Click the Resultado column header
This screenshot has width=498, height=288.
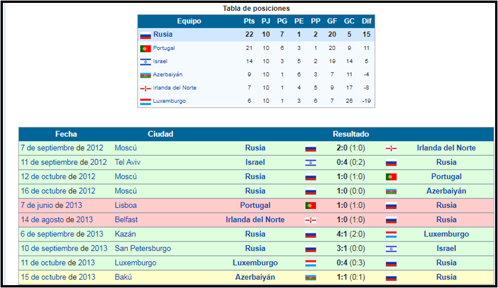pos(350,134)
